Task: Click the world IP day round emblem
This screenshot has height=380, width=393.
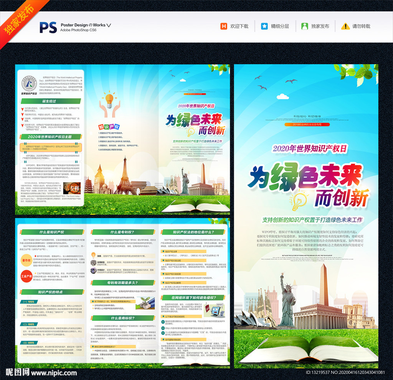Action: (x=29, y=83)
